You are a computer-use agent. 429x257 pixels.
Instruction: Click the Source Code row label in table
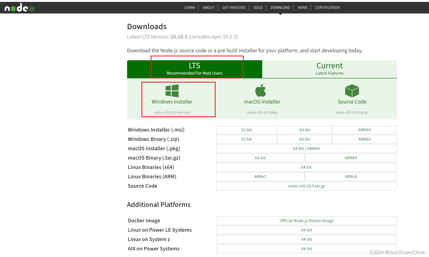143,186
